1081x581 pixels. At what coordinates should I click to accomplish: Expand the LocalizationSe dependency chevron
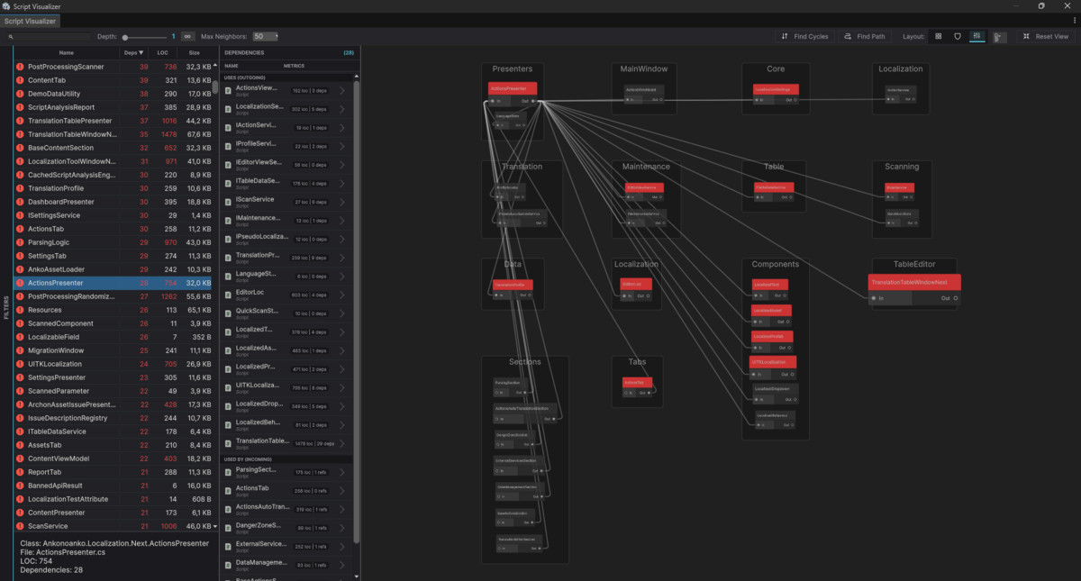coord(341,109)
